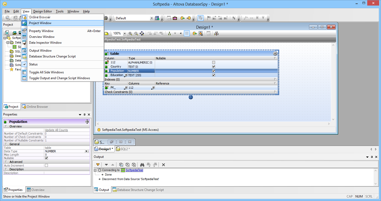Click the zoom-to-fit icon in Design1
The width and height of the screenshot is (381, 201).
[x=142, y=33]
